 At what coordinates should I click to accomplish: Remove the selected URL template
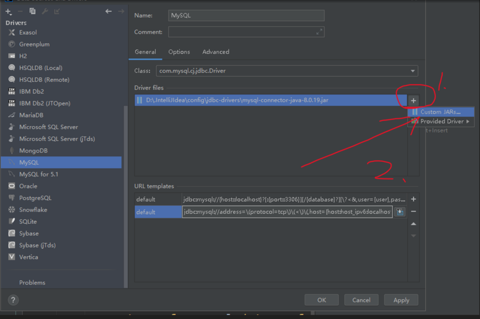[x=413, y=211]
